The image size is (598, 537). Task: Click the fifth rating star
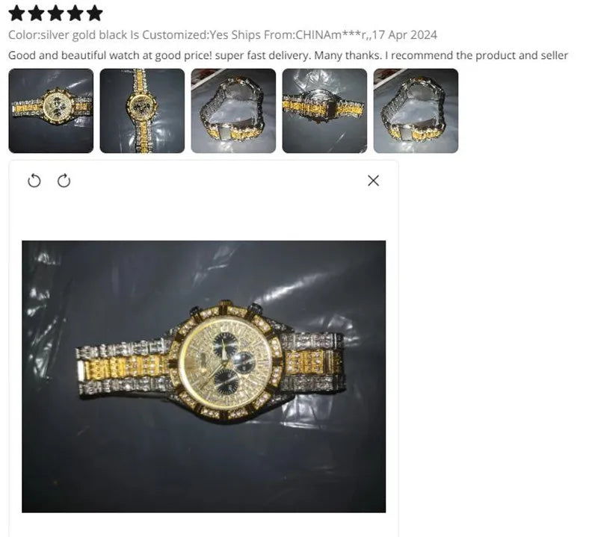(x=95, y=13)
